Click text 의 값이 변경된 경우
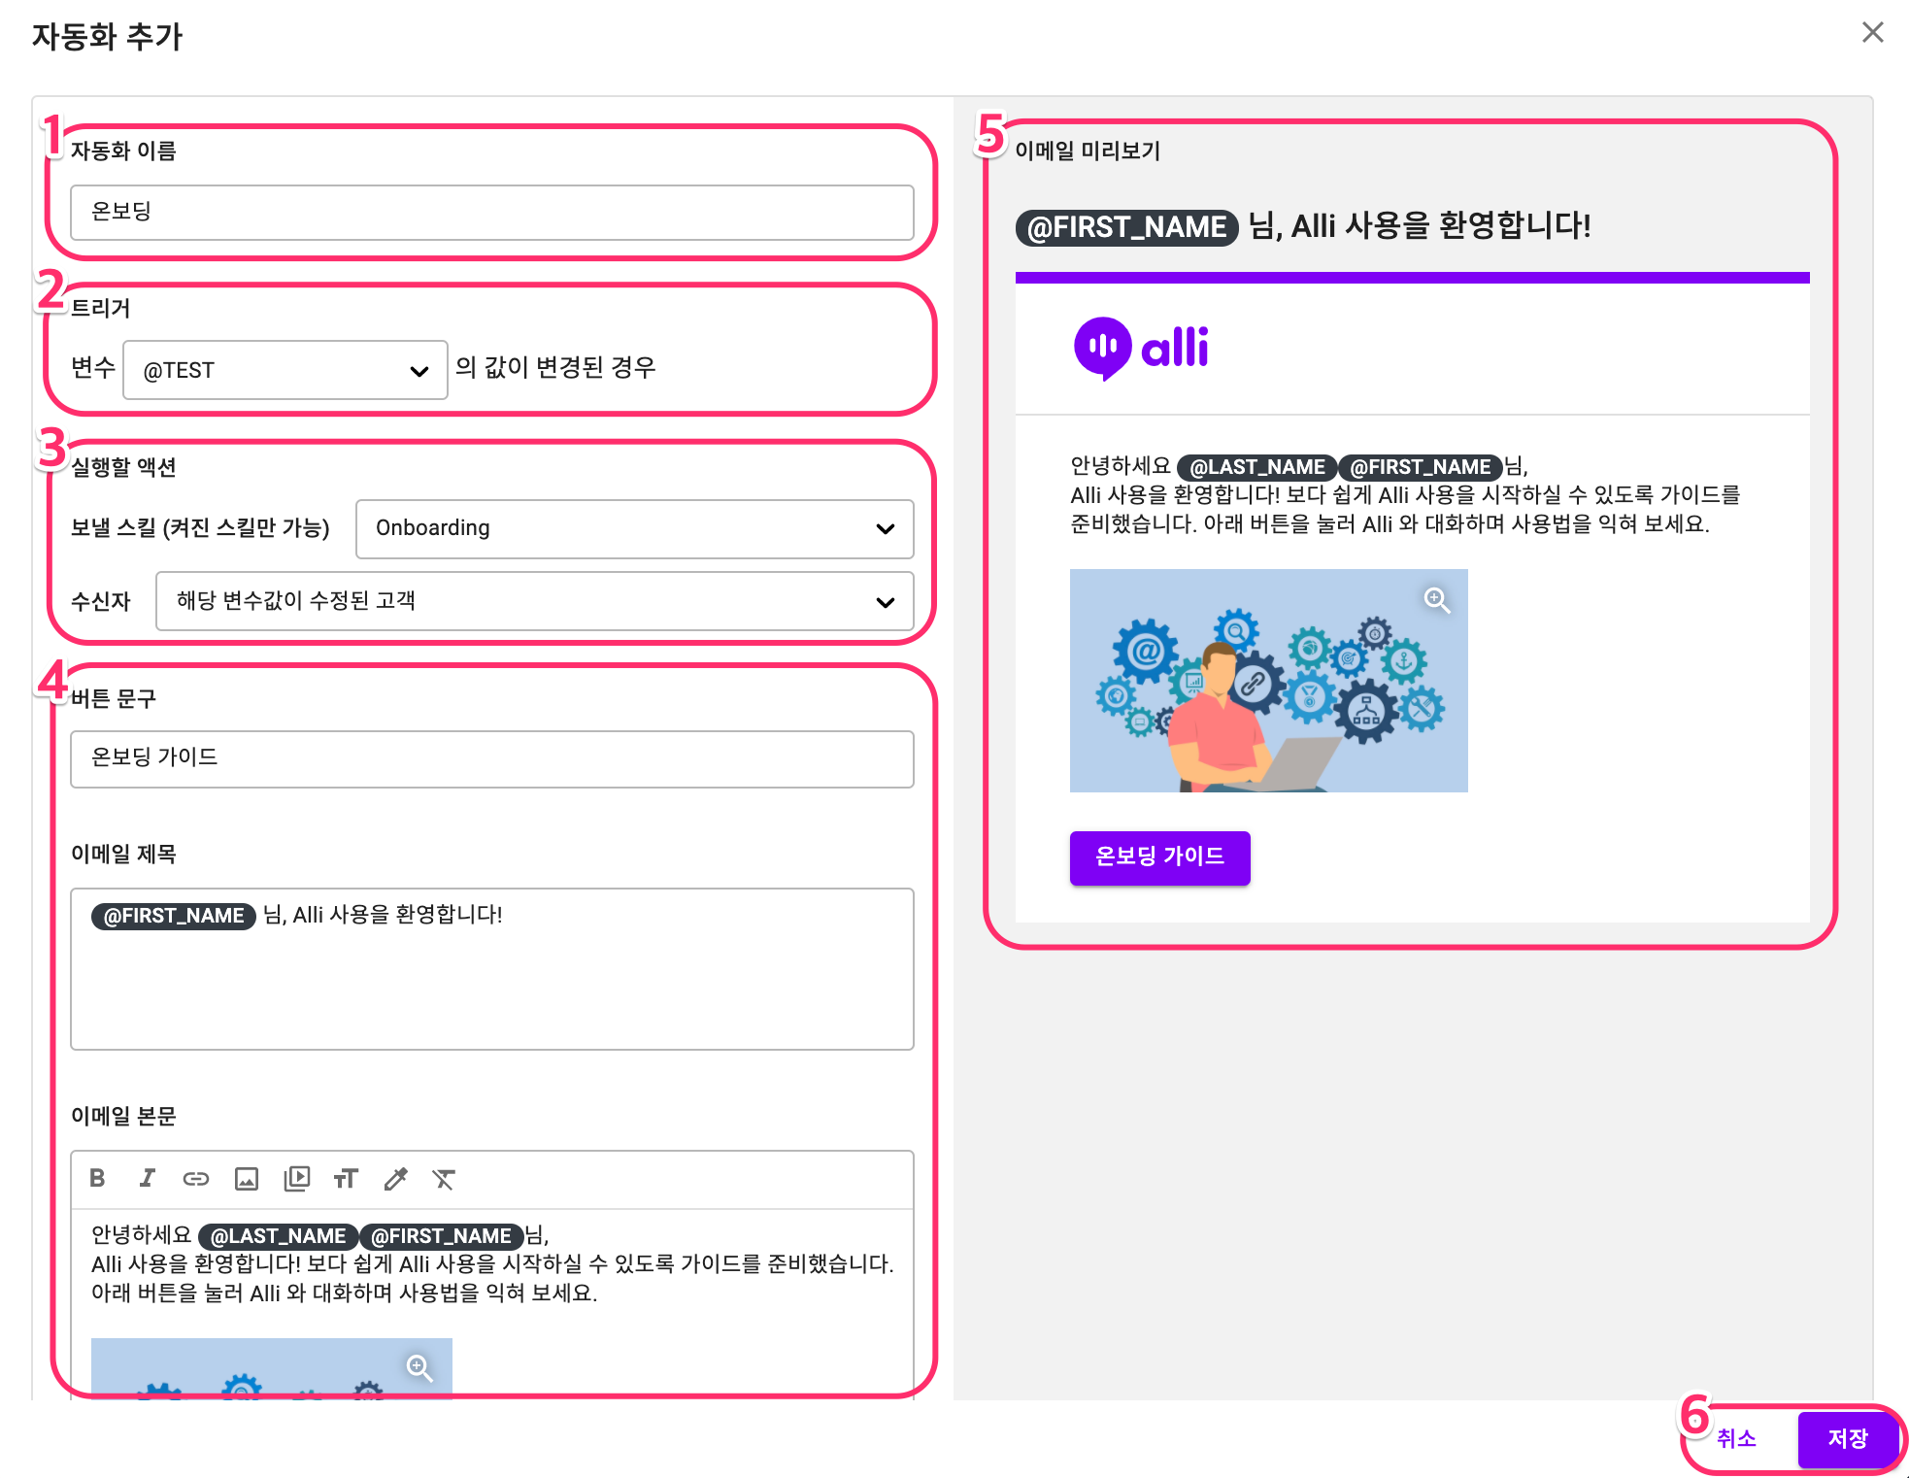This screenshot has width=1909, height=1478. click(x=555, y=367)
